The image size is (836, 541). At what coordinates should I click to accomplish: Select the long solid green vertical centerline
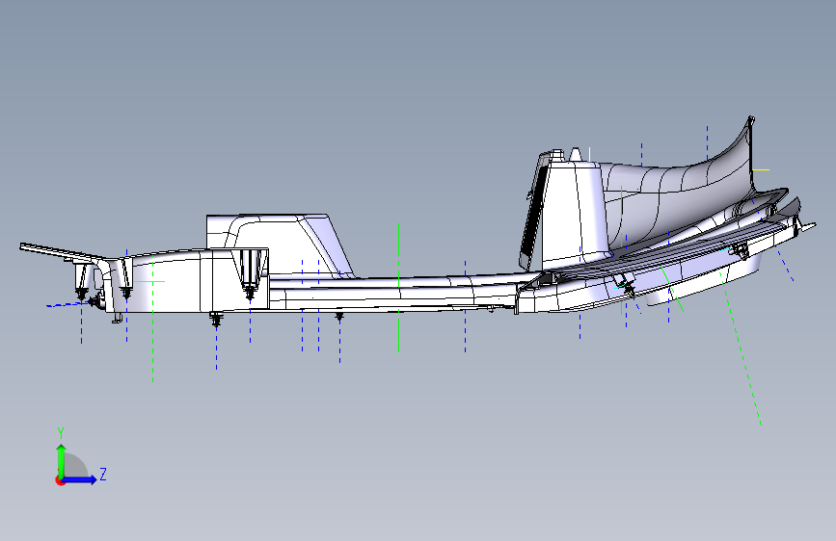[399, 288]
